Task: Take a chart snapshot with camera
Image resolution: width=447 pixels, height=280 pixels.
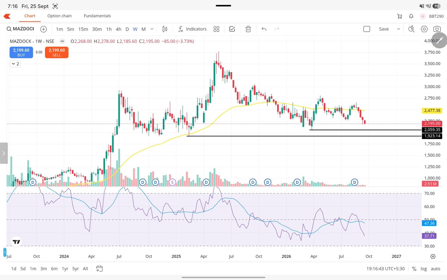Action: coord(437,29)
